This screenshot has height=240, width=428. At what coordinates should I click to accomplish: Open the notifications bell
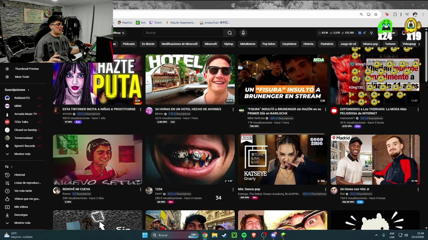click(x=404, y=33)
